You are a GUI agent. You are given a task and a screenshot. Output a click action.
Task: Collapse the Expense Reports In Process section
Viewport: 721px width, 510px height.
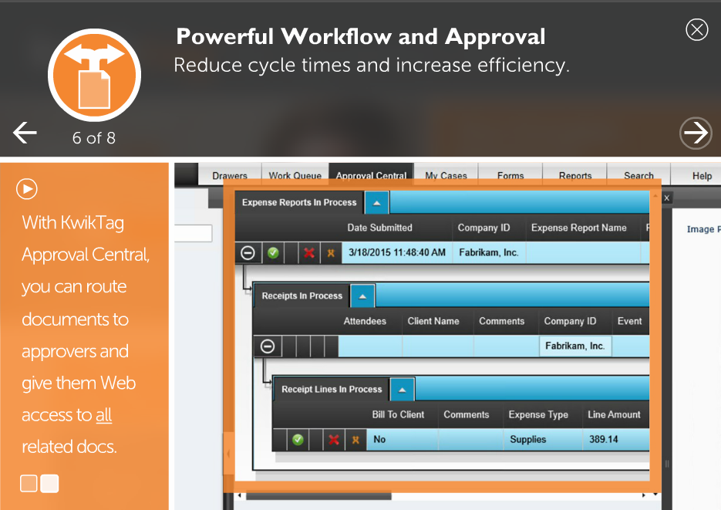pos(376,203)
